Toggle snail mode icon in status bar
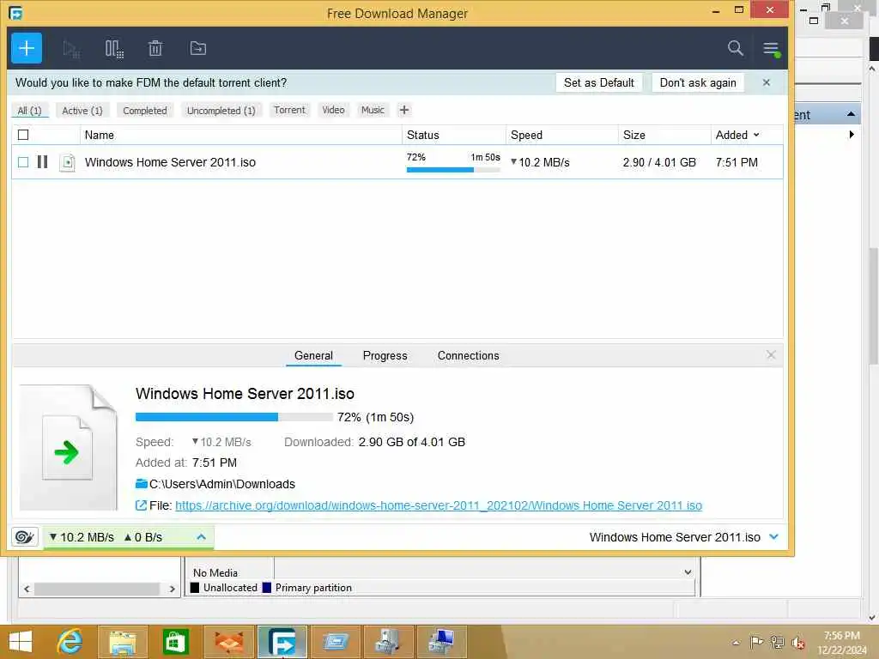The width and height of the screenshot is (879, 659). point(24,537)
